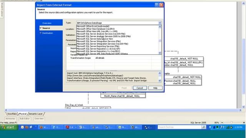Click the first quick launch icon beside start
The image size is (246, 138).
click(22, 127)
